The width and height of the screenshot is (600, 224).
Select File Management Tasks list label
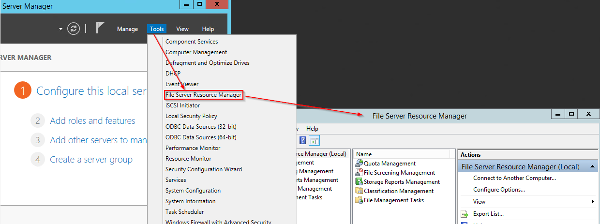coord(394,200)
